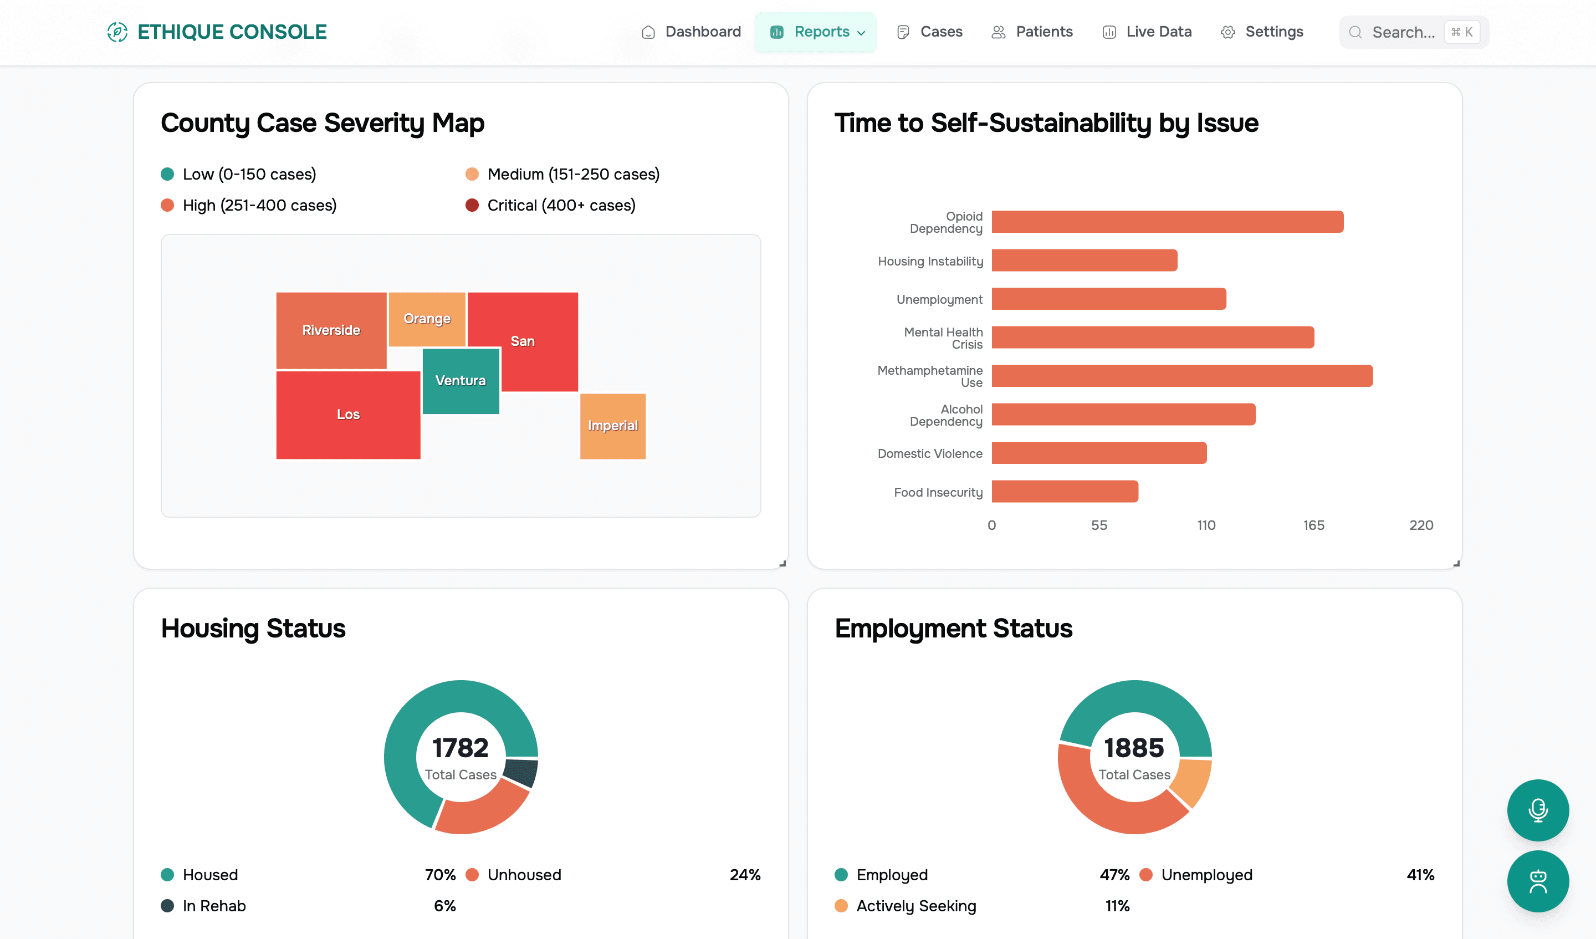The height and width of the screenshot is (939, 1596).
Task: Expand the Reports dropdown chevron
Action: click(860, 33)
